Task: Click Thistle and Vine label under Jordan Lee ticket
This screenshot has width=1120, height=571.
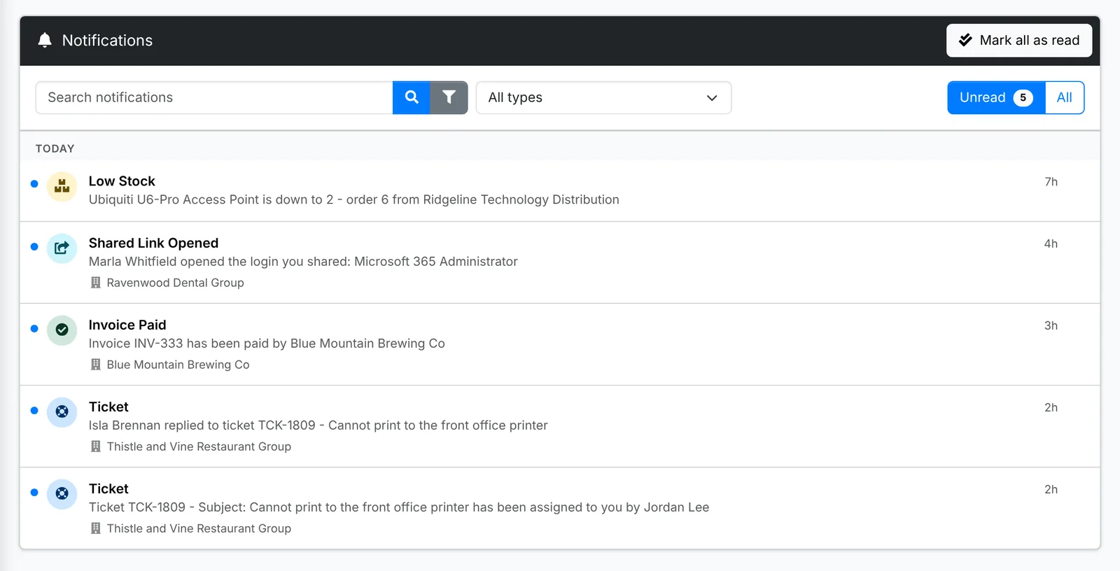Action: point(199,528)
